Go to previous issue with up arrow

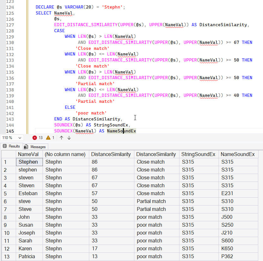(61, 138)
